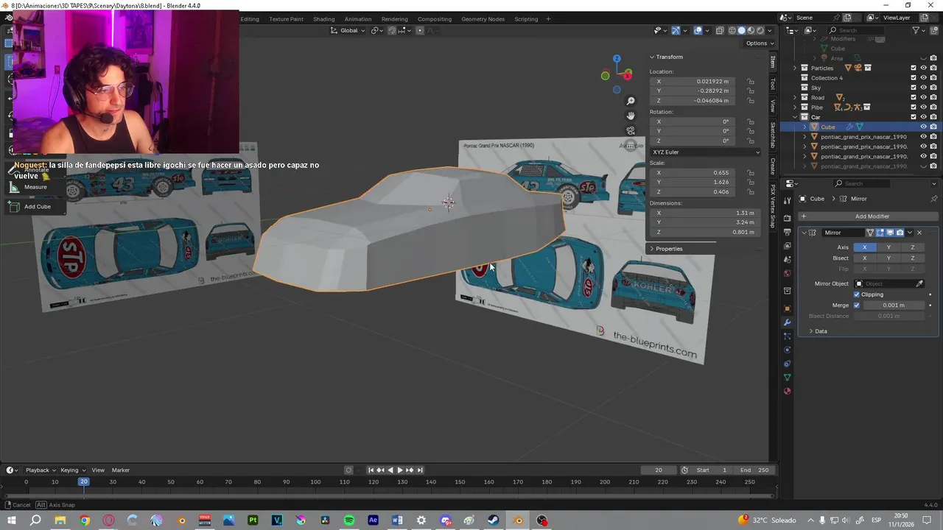Toggle viewport gizmos display
The width and height of the screenshot is (943, 530).
tap(676, 30)
